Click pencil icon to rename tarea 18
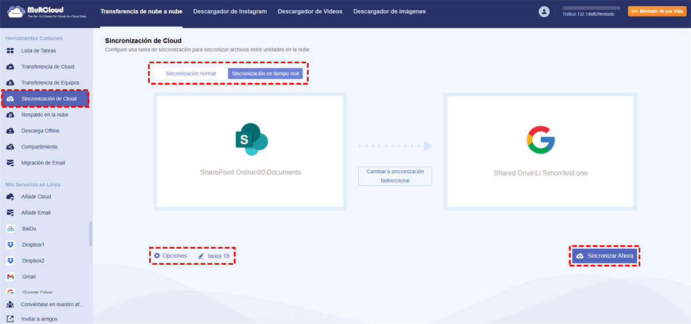The height and width of the screenshot is (324, 691). (201, 256)
